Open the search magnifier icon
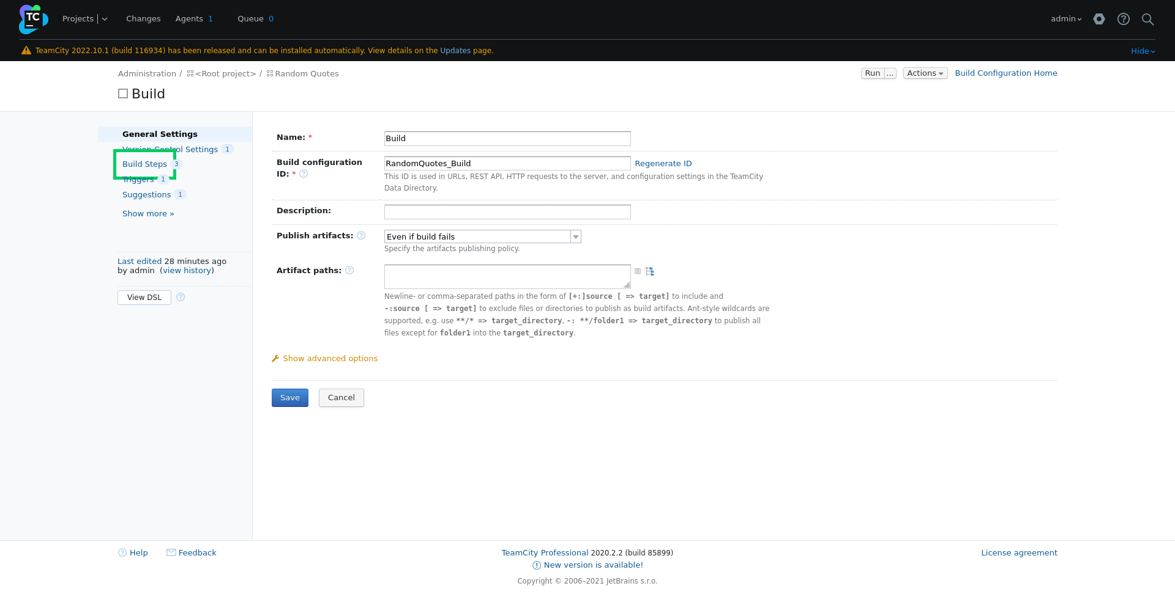 1148,19
